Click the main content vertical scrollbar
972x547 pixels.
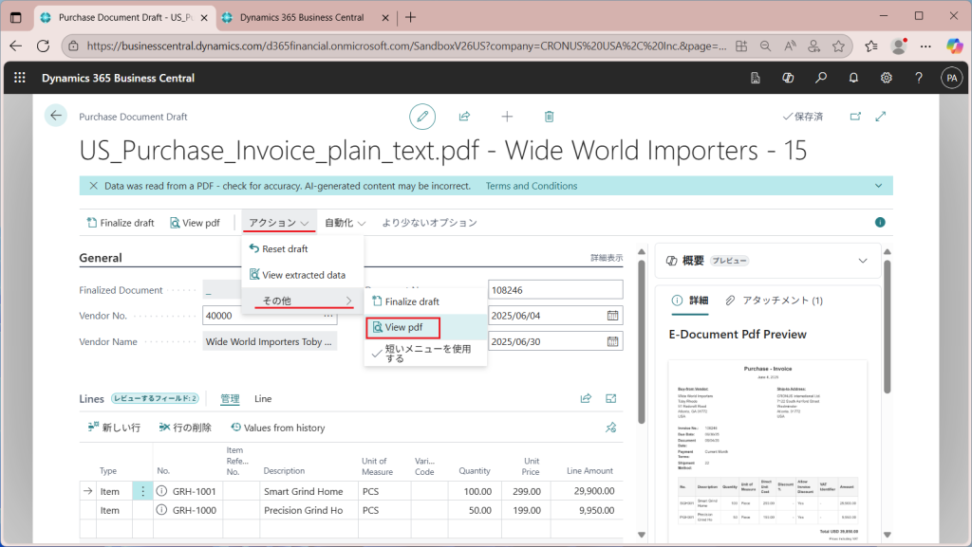coord(642,341)
